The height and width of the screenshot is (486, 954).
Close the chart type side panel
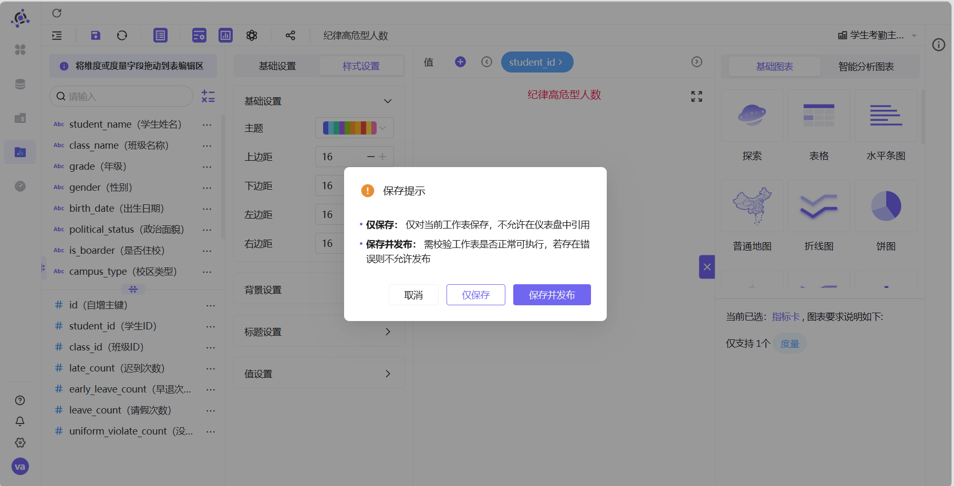(707, 267)
